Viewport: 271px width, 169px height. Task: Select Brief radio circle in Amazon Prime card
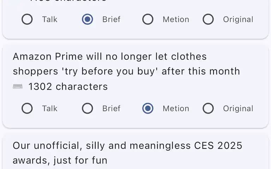(x=88, y=108)
